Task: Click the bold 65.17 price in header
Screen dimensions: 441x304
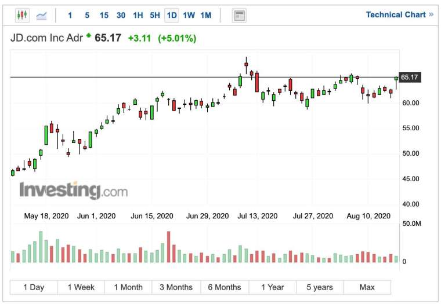Action: pos(108,38)
